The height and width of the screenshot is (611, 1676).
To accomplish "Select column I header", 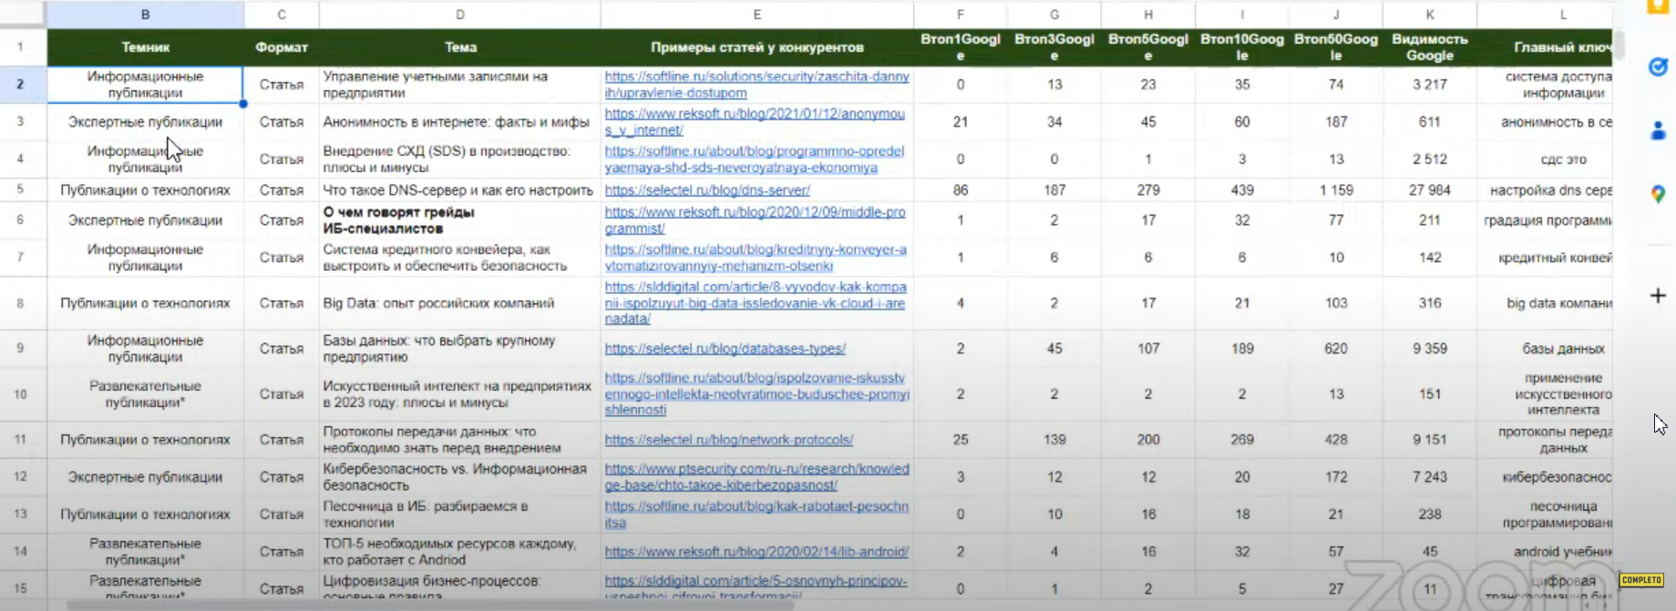I will click(1242, 15).
